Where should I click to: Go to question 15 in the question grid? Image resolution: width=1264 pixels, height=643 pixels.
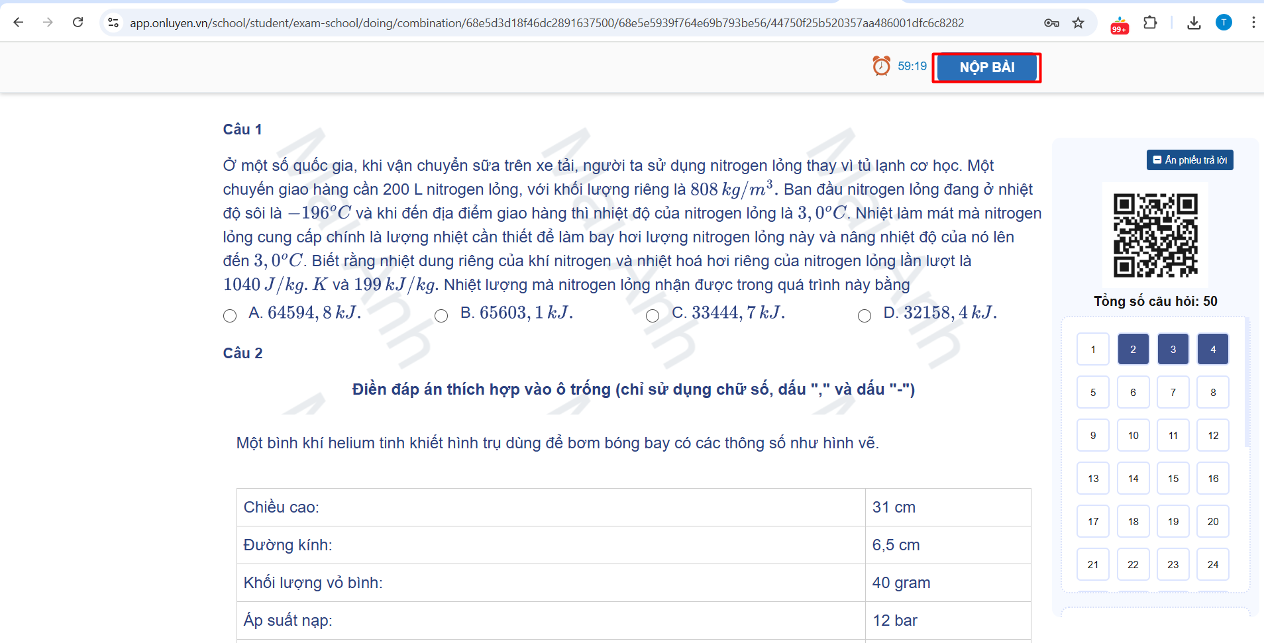pos(1173,479)
